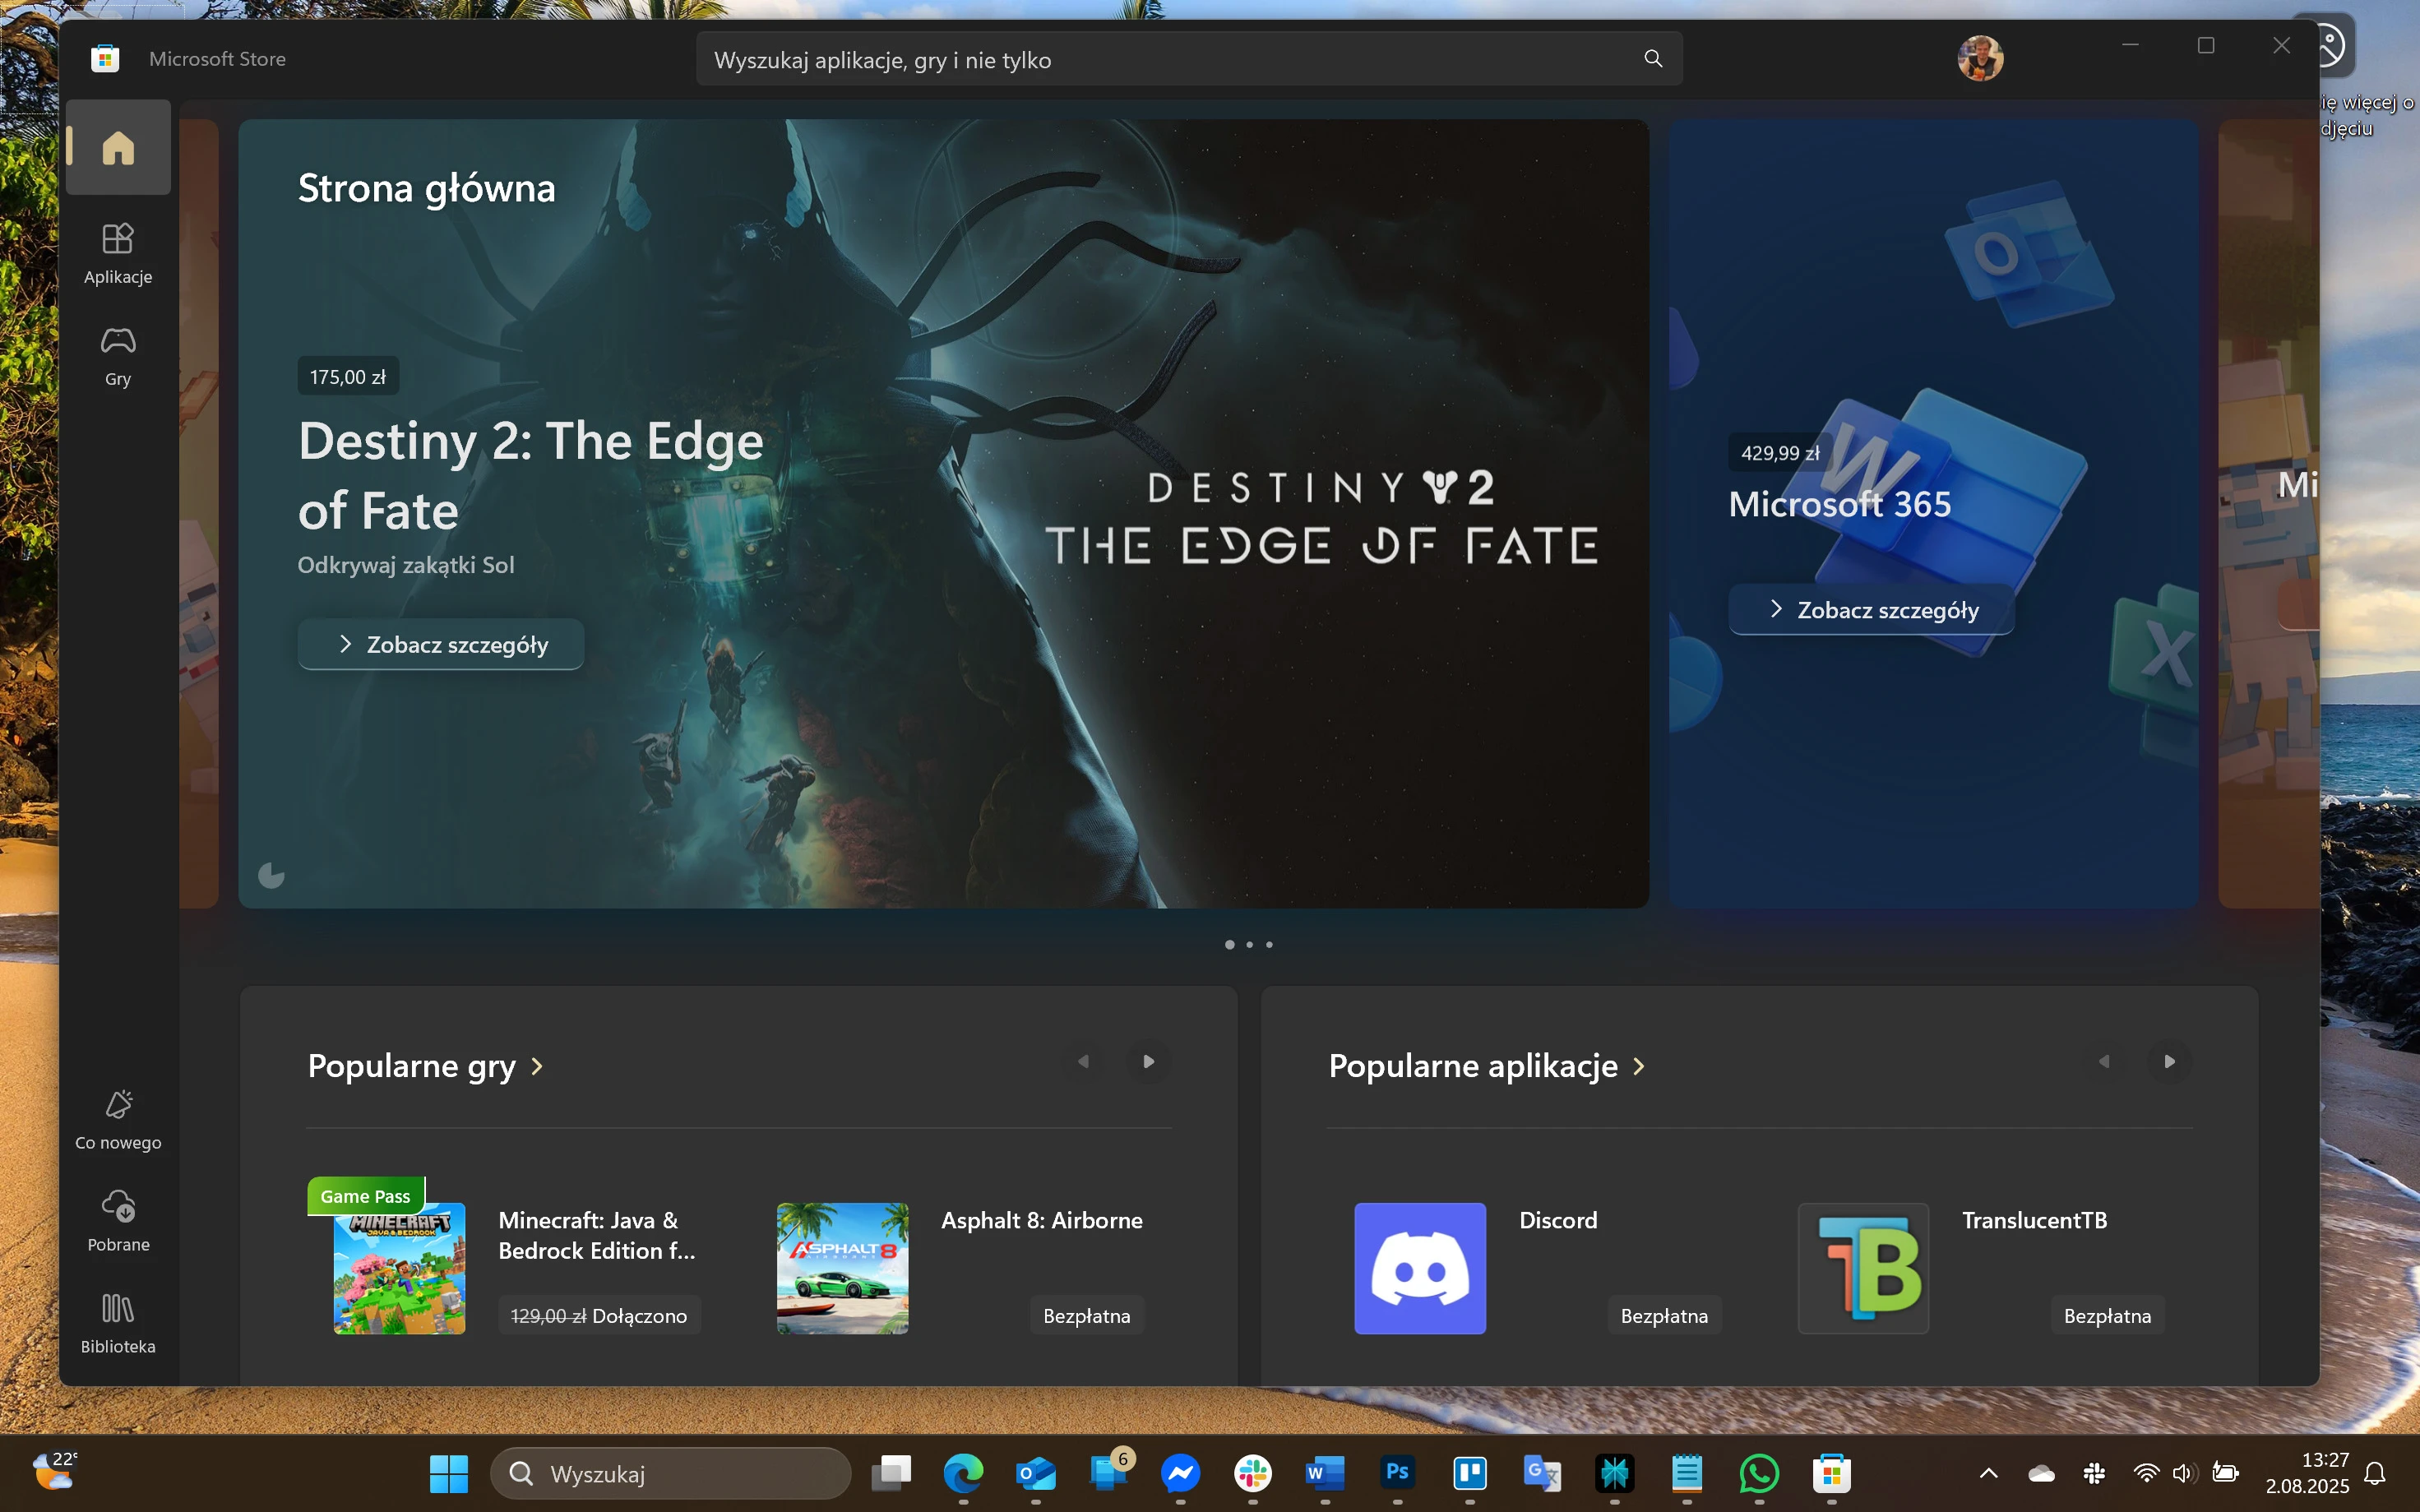Click the 429,99 zł price badge
The width and height of the screenshot is (2420, 1512).
click(1780, 453)
